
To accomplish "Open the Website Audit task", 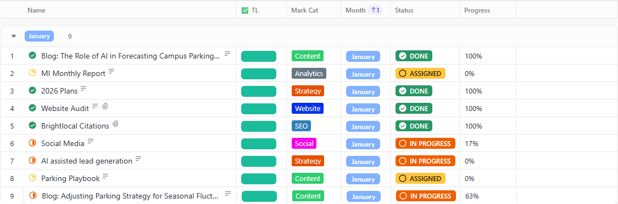I will (65, 108).
